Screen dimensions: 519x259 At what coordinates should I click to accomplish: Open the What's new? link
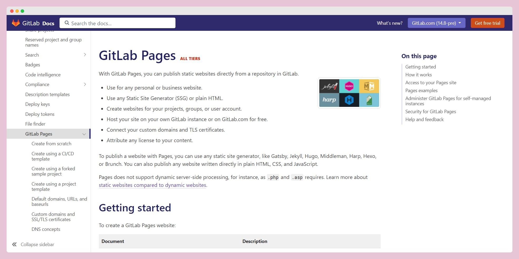point(390,23)
